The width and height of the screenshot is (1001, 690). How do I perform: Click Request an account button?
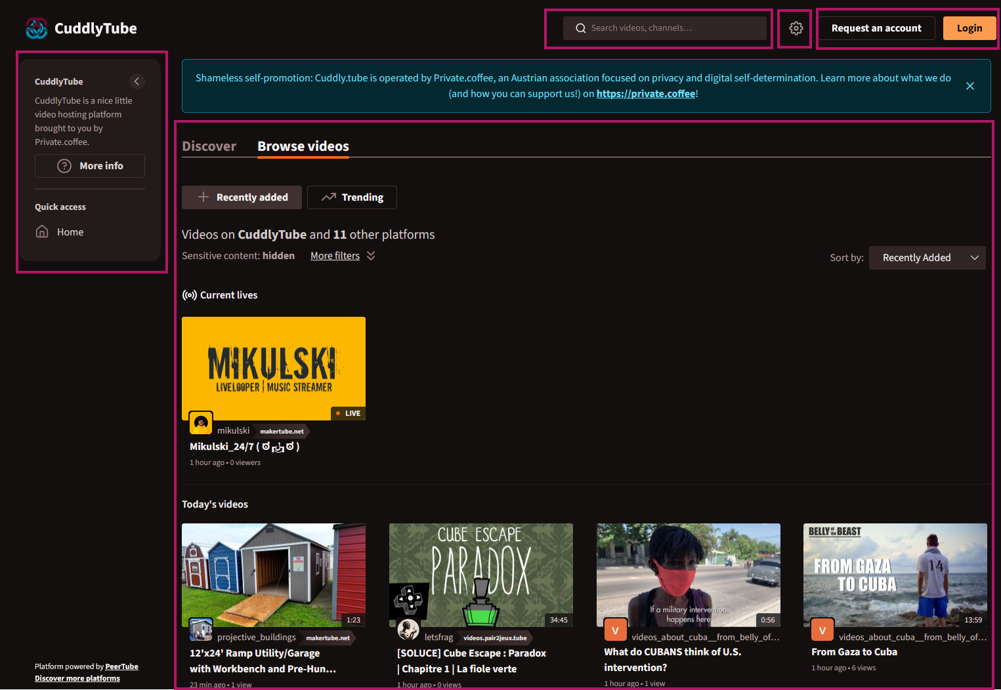pos(876,28)
